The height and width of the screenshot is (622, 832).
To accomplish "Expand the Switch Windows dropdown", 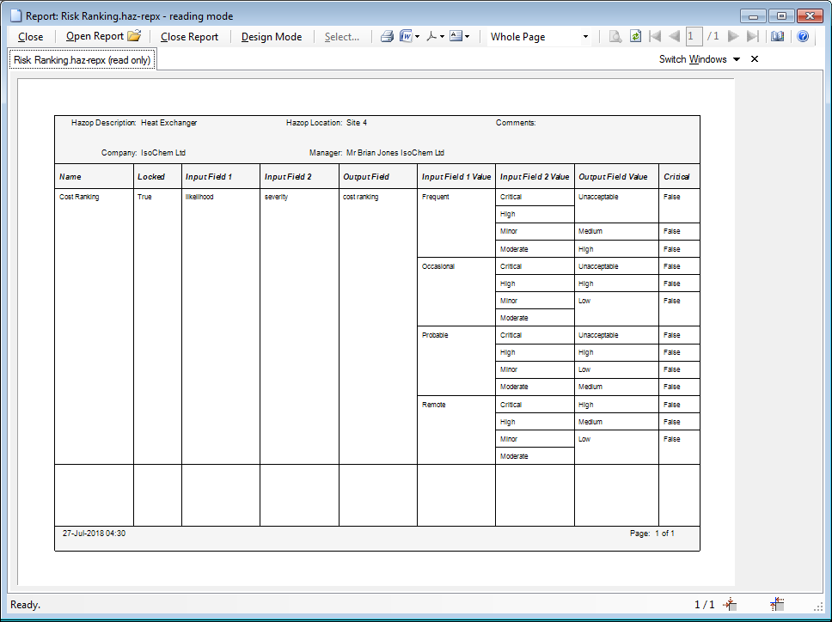I will tap(737, 59).
